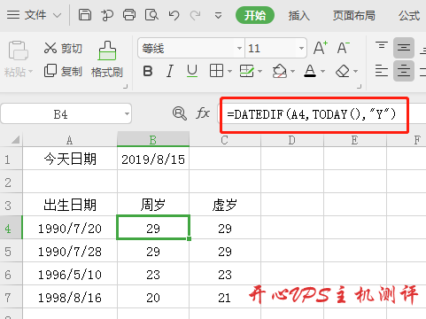Click the 出生日期 header cell

pos(70,205)
